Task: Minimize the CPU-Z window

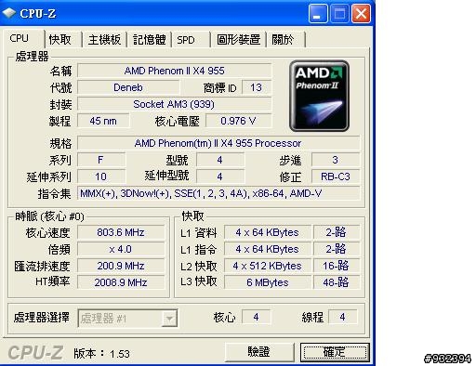Action: (318, 14)
